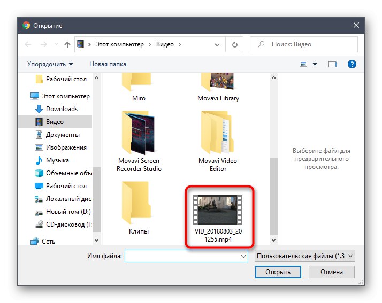Click the Объемные объекты cube icon
Image resolution: width=382 pixels, height=303 pixels.
39,173
